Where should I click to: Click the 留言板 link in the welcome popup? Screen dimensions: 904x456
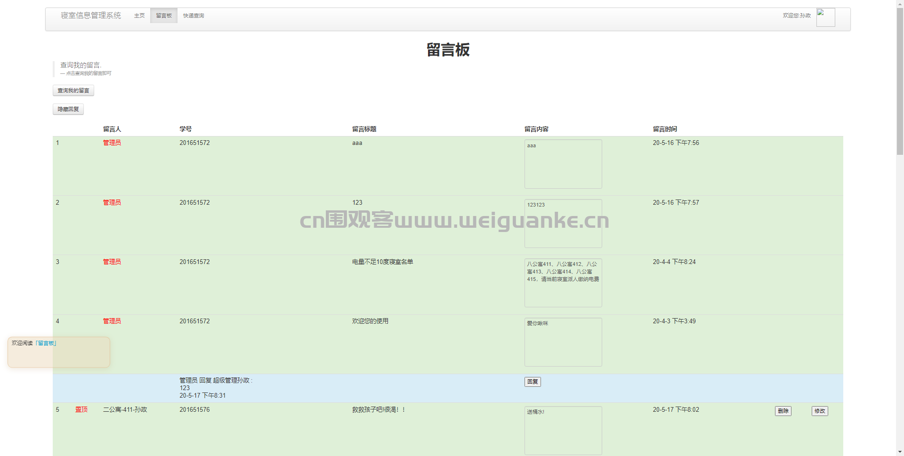click(46, 343)
